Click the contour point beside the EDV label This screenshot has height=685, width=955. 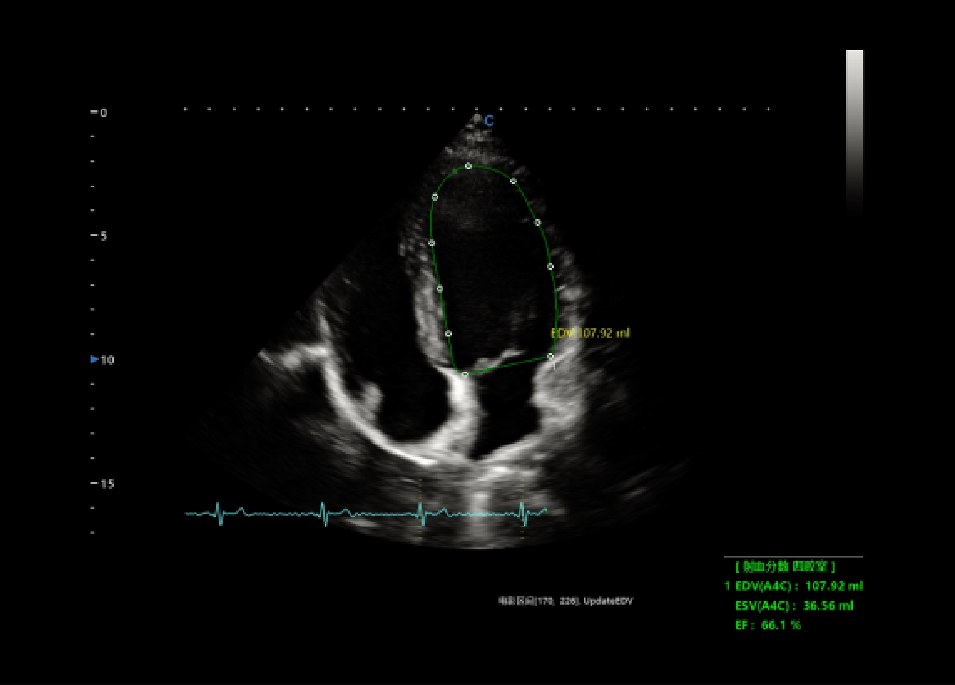coord(551,356)
